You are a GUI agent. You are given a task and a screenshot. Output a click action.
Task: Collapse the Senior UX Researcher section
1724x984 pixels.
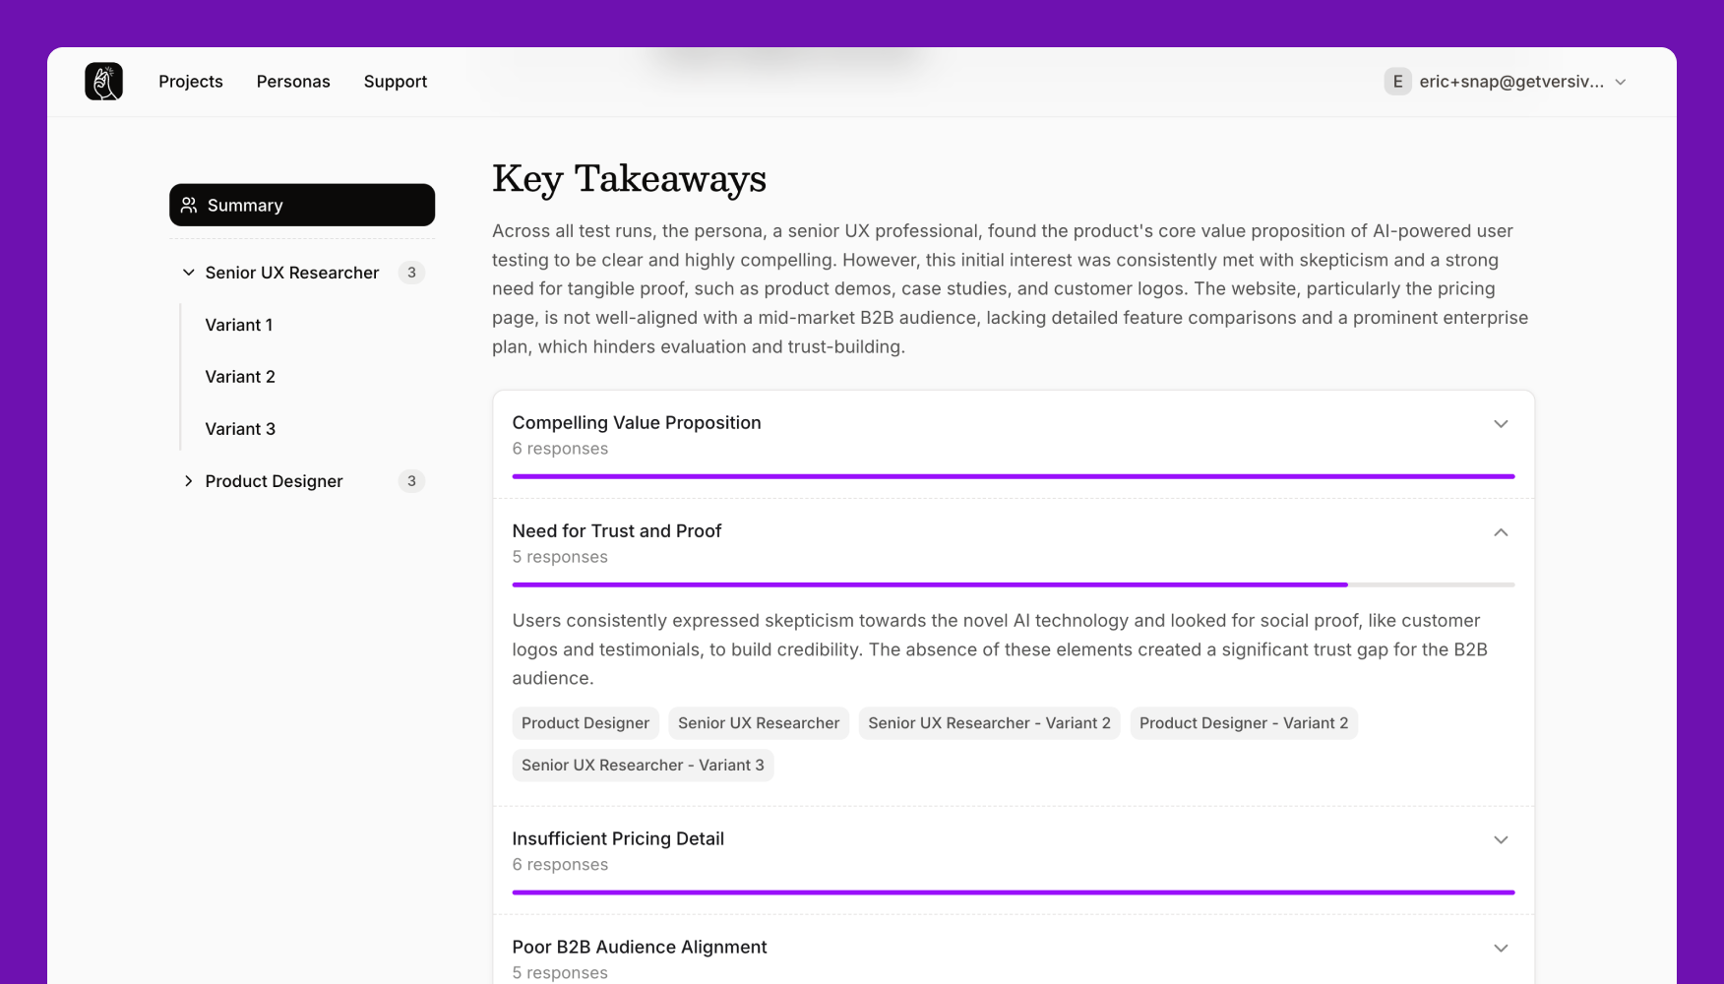[x=188, y=273]
